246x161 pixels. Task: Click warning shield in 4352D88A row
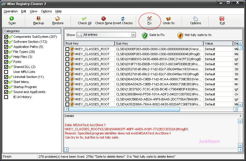click(72, 104)
